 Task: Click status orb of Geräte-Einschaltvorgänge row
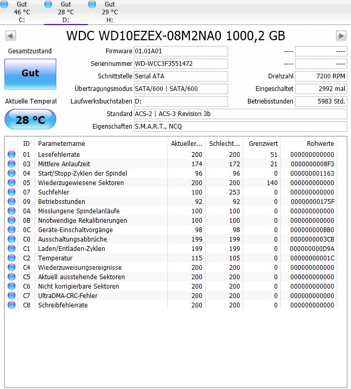click(12, 230)
